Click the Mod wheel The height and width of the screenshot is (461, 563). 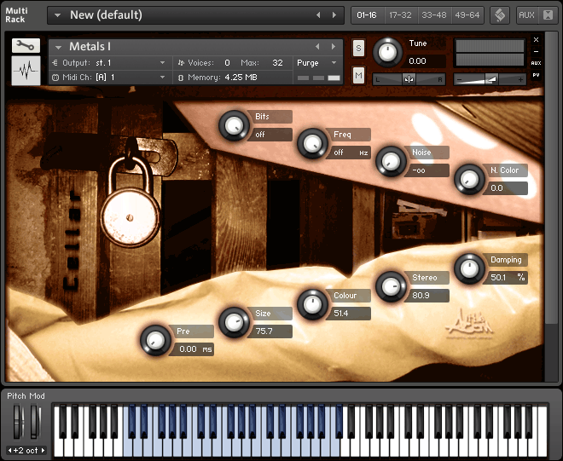pos(35,422)
